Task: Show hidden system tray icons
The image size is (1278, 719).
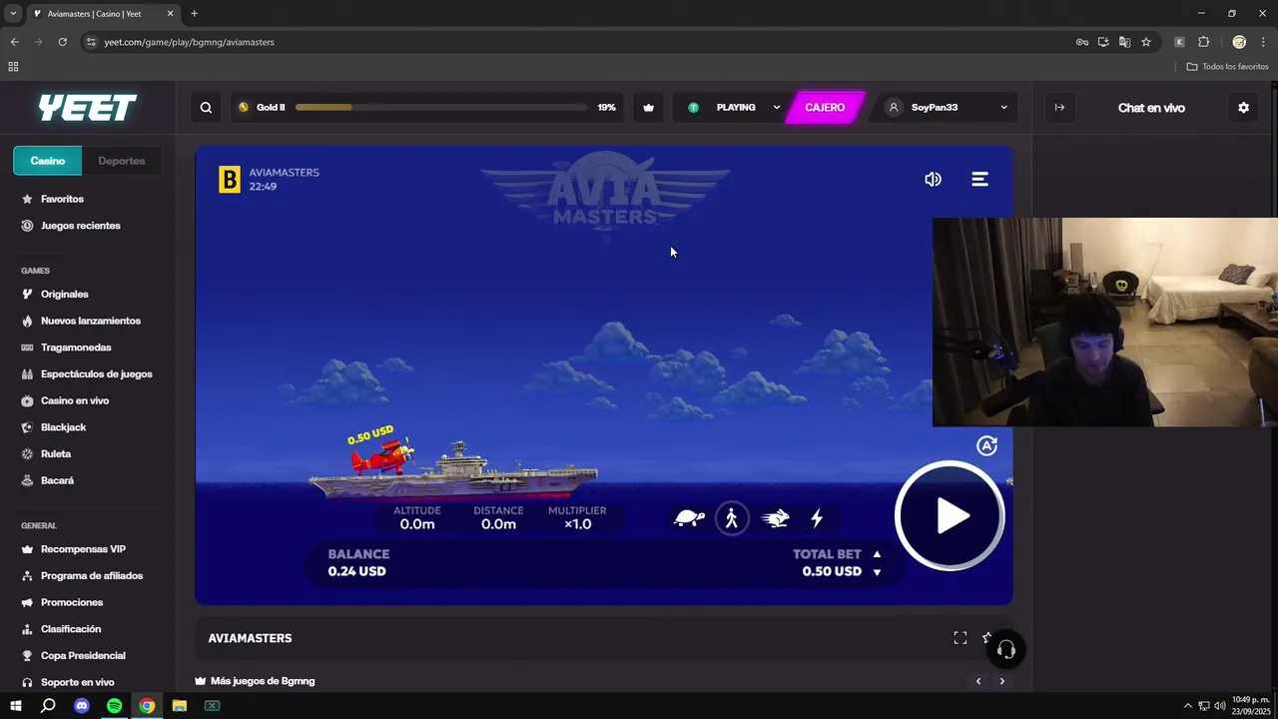Action: tap(1187, 706)
